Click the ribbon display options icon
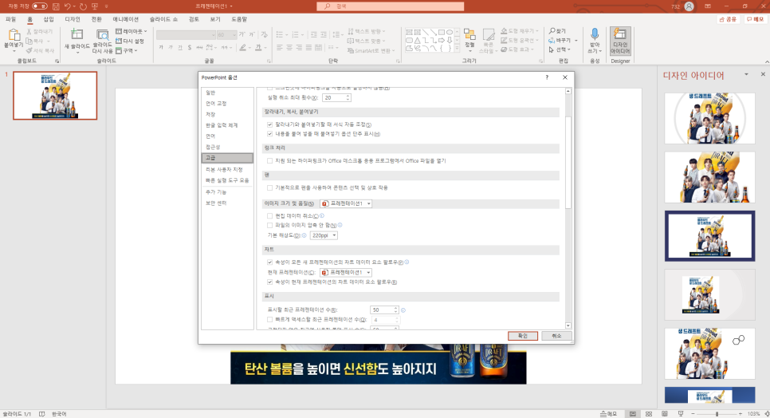The image size is (770, 418). click(708, 6)
